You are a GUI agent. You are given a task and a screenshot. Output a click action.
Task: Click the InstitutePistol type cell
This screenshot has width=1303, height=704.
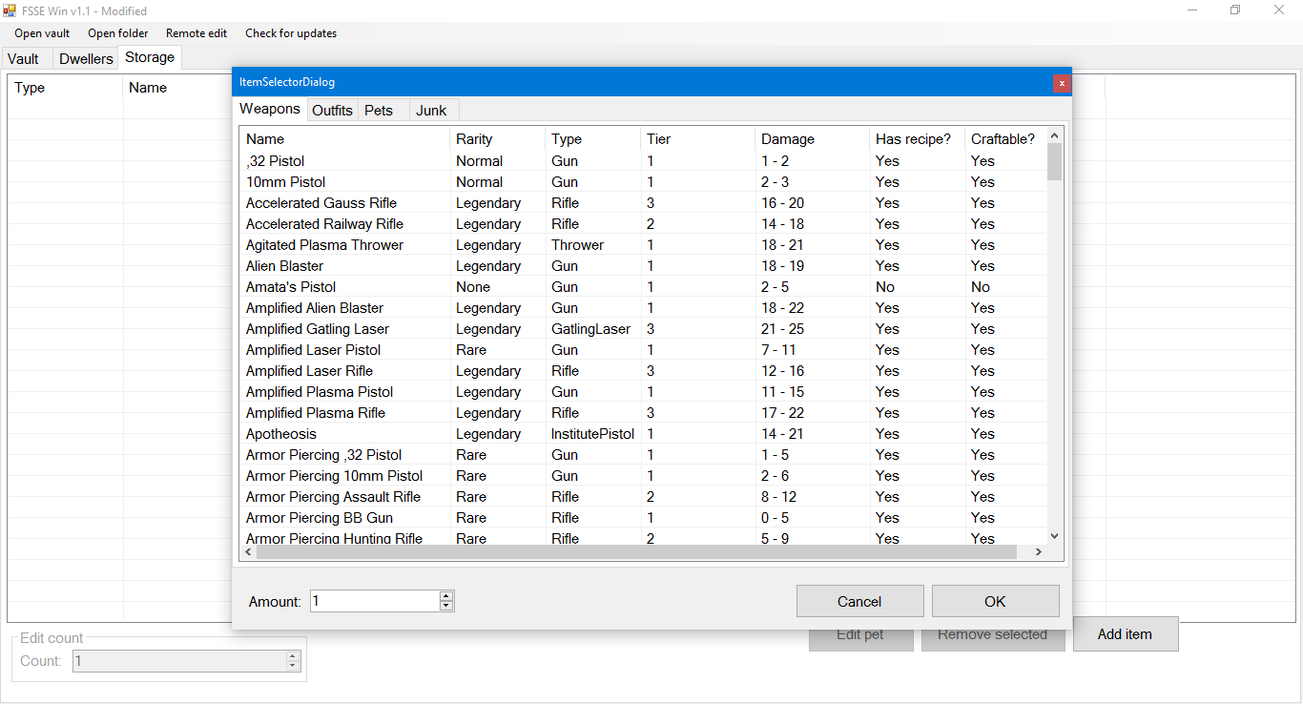click(592, 434)
